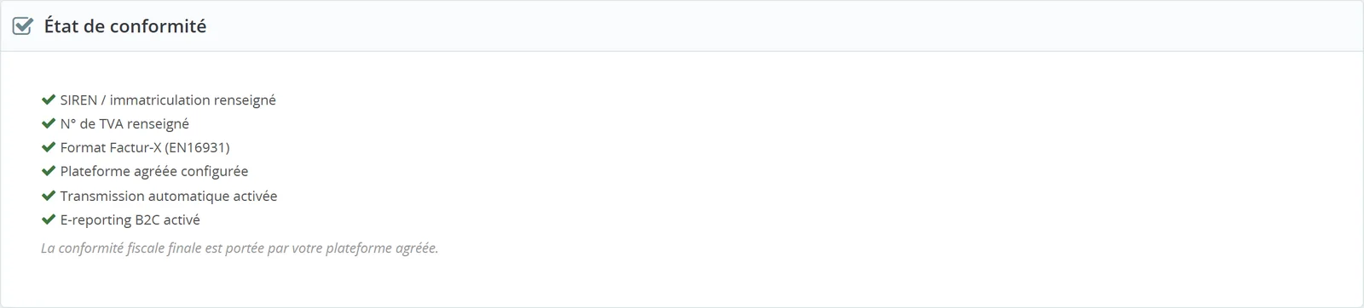This screenshot has height=308, width=1364.
Task: Select the État de conformité heading
Action: [125, 26]
